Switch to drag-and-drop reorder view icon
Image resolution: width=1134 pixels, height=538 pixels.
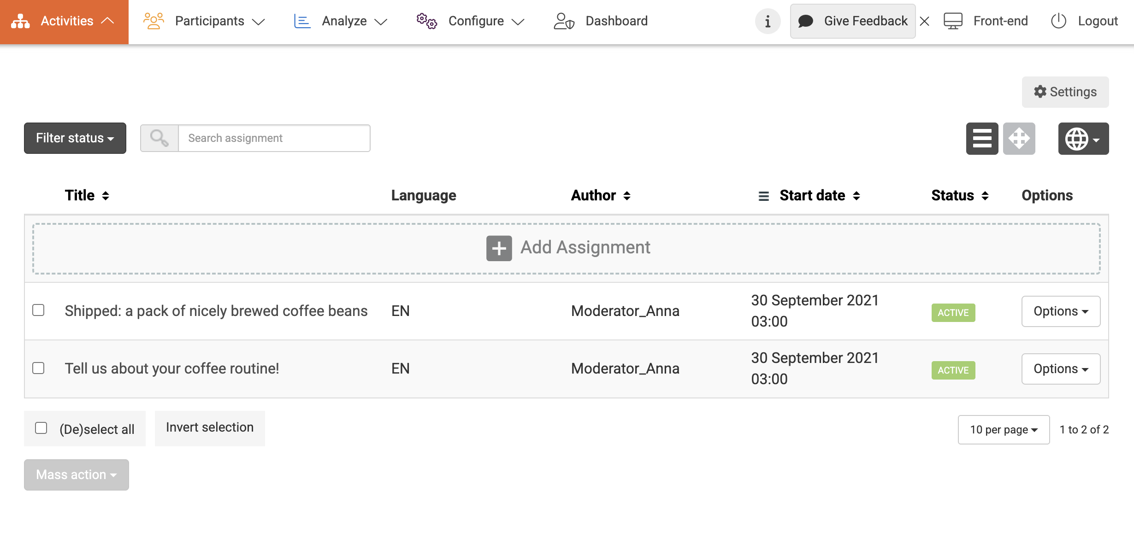[1019, 139]
